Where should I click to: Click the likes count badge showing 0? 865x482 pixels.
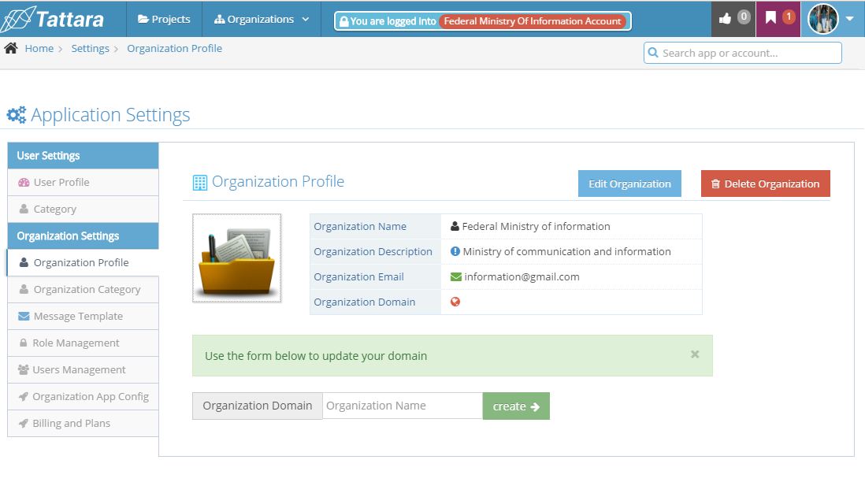coord(744,17)
